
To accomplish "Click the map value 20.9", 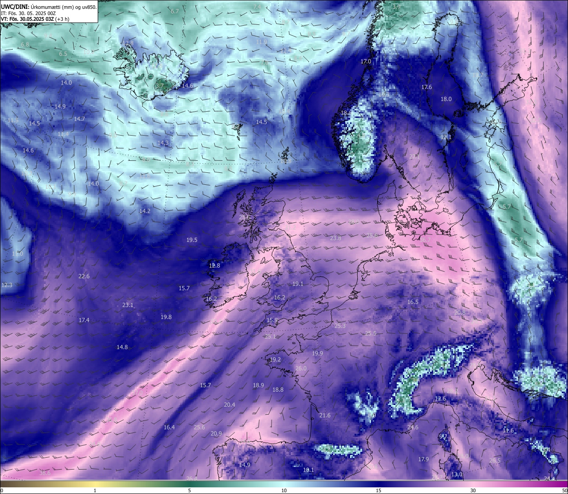I will pos(216,433).
